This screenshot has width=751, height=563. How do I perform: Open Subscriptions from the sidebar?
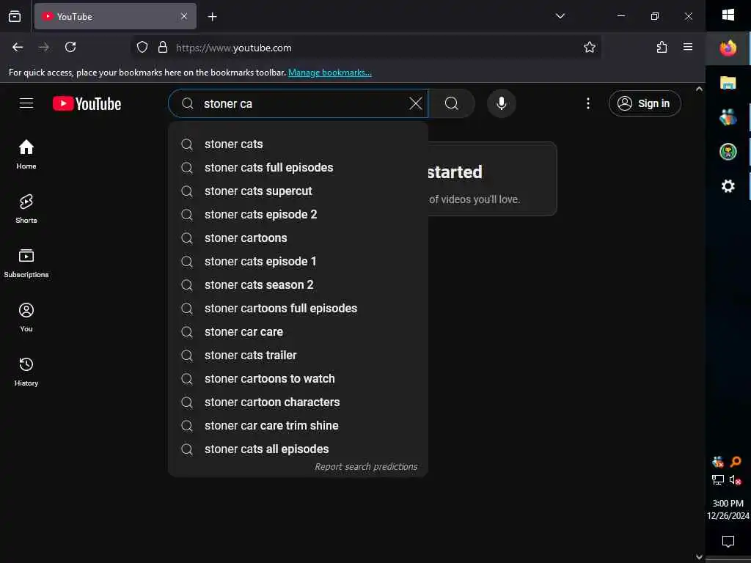pos(26,263)
